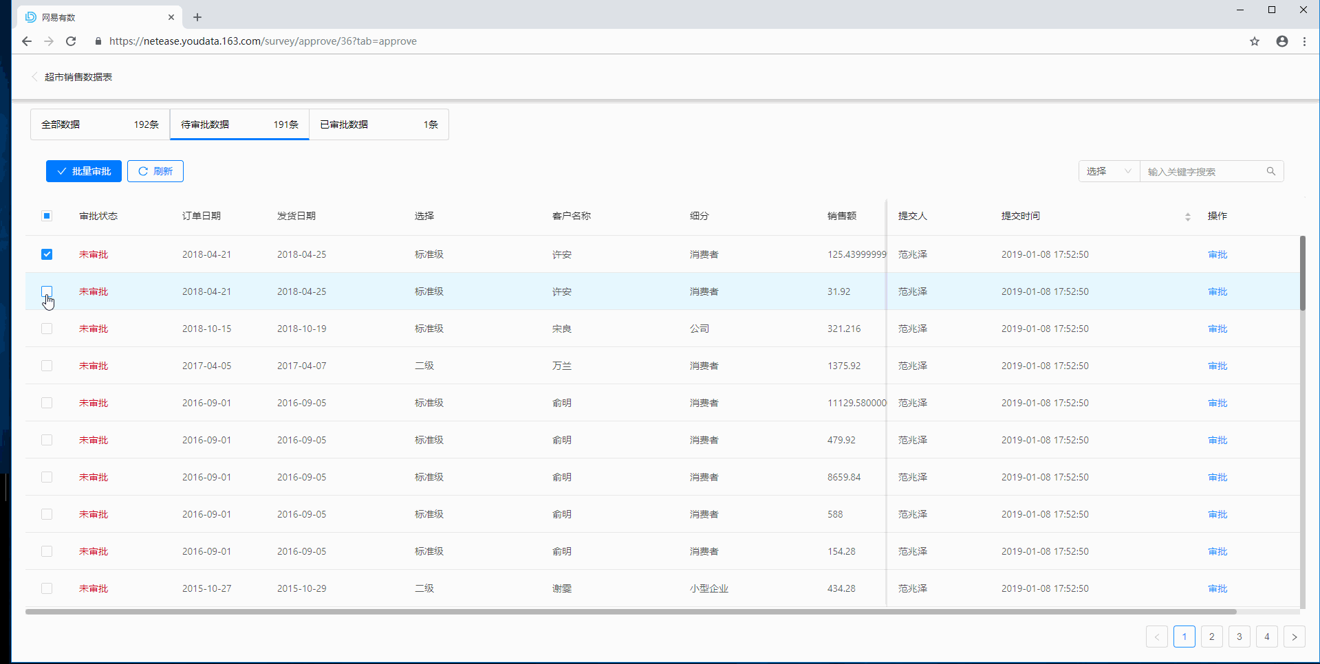Go to page 4
Viewport: 1320px width, 664px height.
tap(1267, 637)
